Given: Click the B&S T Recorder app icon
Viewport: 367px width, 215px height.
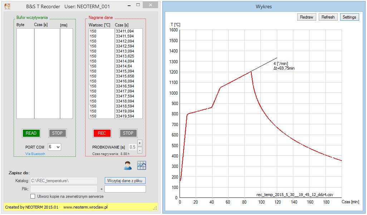Looking at the screenshot, I should click(7, 6).
